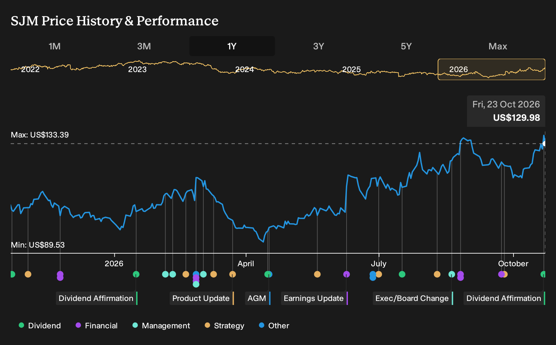Viewport: 556px width, 345px height.
Task: Click the October axis label
Action: [513, 264]
